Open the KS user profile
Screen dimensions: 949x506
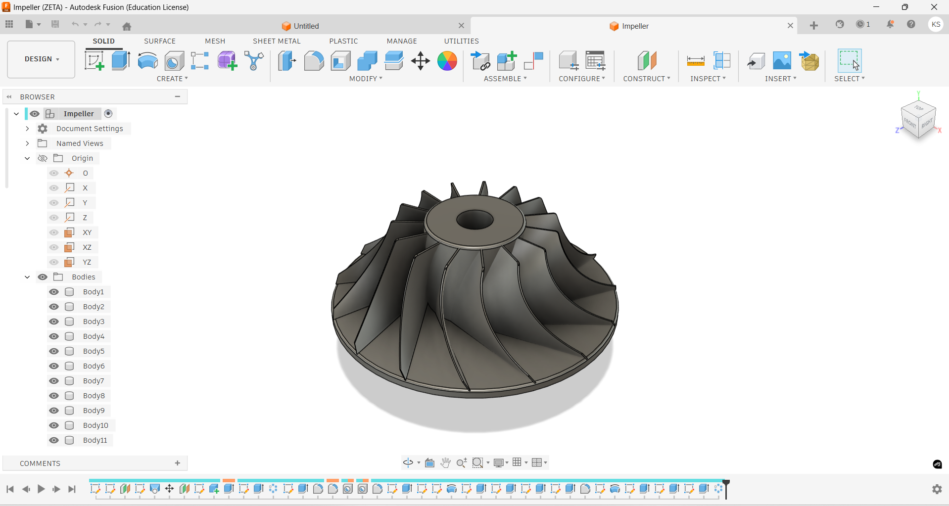coord(936,25)
